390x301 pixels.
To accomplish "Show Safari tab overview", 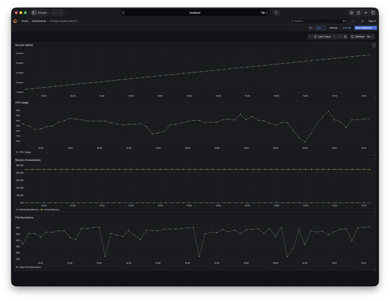I will click(x=373, y=13).
